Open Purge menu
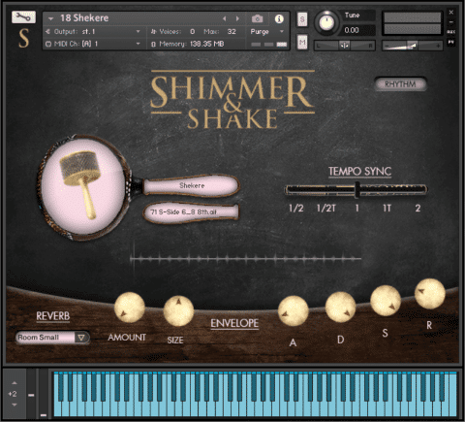Image resolution: width=465 pixels, height=422 pixels. point(266,32)
